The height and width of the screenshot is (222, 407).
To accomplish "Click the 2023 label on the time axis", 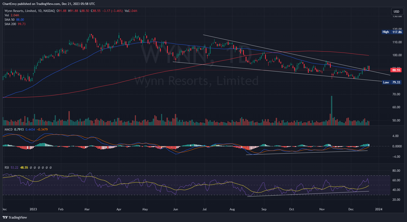I will click(33, 209).
